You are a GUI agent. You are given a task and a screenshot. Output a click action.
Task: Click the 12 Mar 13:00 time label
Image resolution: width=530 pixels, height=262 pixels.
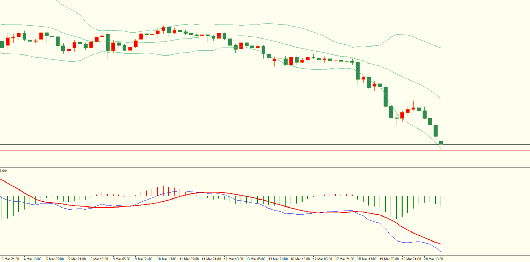click(x=233, y=259)
